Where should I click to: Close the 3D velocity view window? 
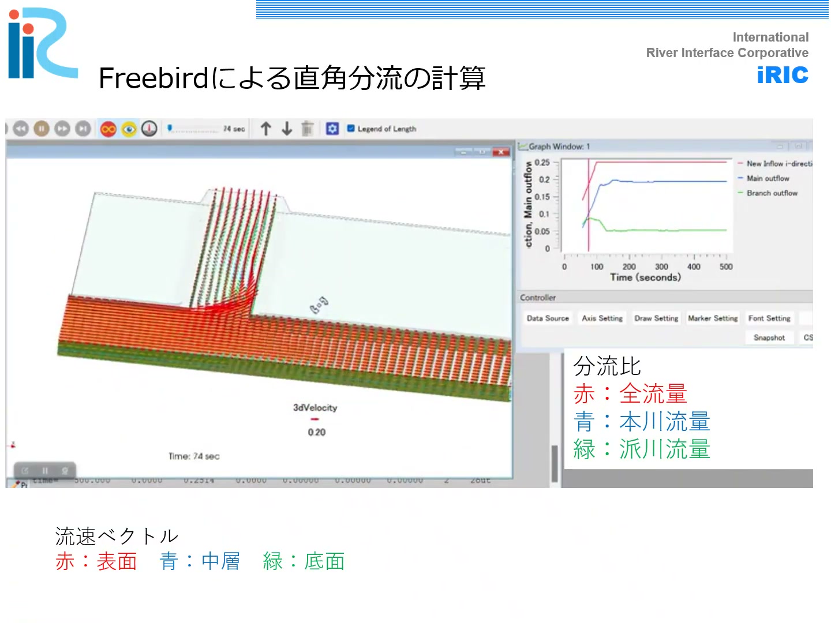click(x=501, y=152)
